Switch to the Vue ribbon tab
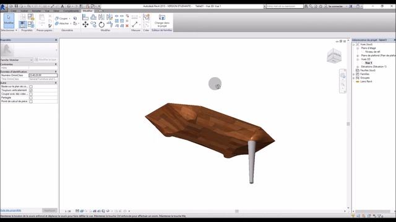The height and width of the screenshot is (222, 396). click(x=47, y=11)
